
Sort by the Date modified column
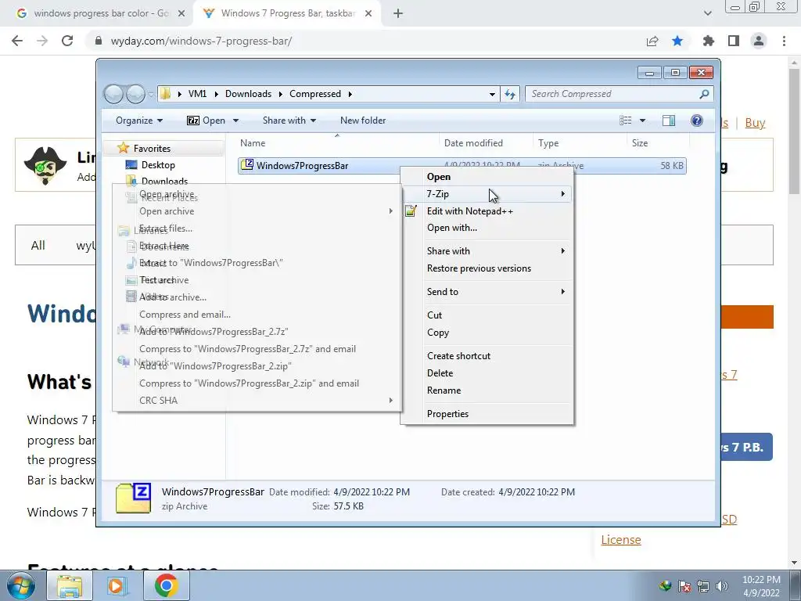(x=485, y=143)
